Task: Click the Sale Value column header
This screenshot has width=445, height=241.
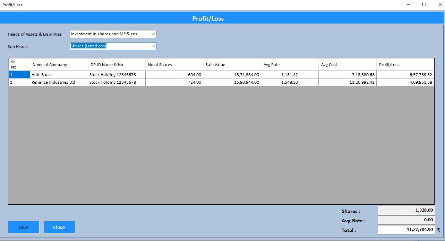Action: [x=231, y=65]
